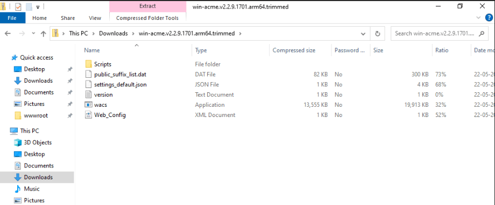Switch to the View ribbon tab
This screenshot has width=495, height=205.
pyautogui.click(x=95, y=18)
